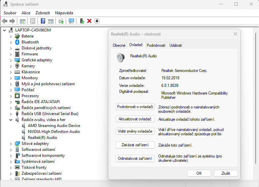Expand the Grafické adaptéry category
The height and width of the screenshot is (187, 259).
(x=11, y=60)
